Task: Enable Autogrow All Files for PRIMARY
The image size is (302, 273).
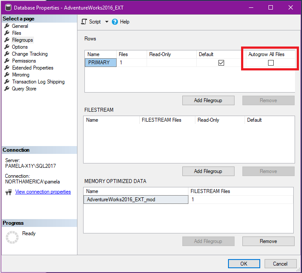Action: (271, 63)
